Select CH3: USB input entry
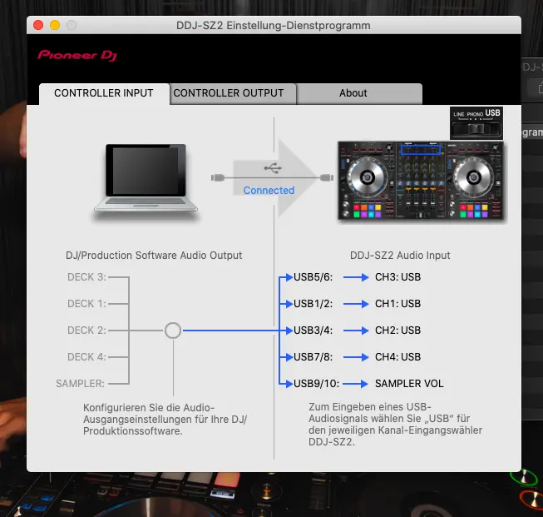This screenshot has height=517, width=543. coord(397,277)
